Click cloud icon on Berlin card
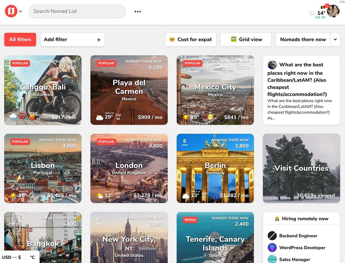The height and width of the screenshot is (263, 345). (x=186, y=196)
